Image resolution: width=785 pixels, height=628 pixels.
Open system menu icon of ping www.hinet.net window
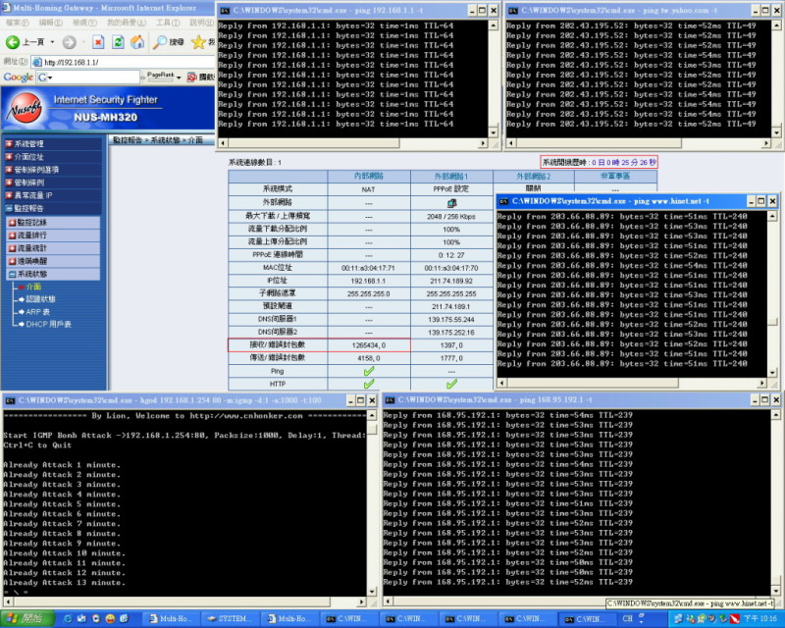[x=503, y=201]
